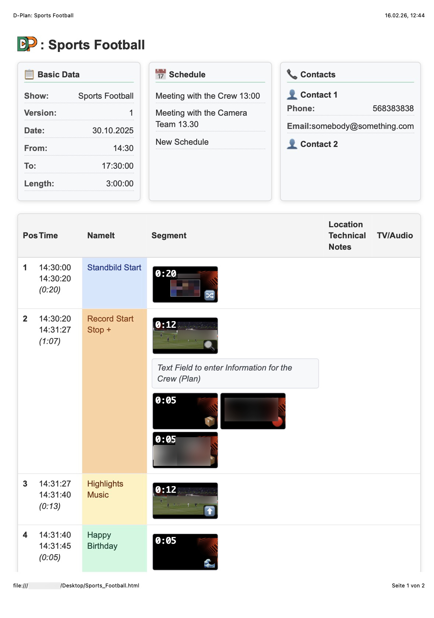Click the crew information text field
434x618 pixels.
coord(235,373)
